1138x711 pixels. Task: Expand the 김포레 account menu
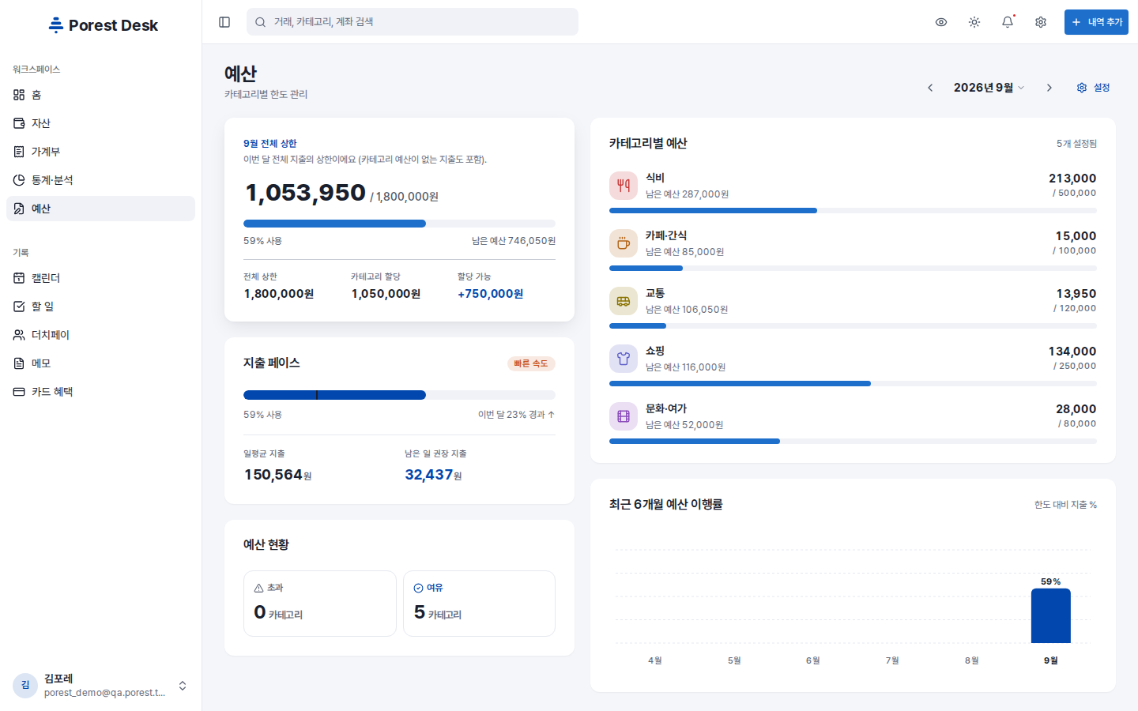click(100, 686)
